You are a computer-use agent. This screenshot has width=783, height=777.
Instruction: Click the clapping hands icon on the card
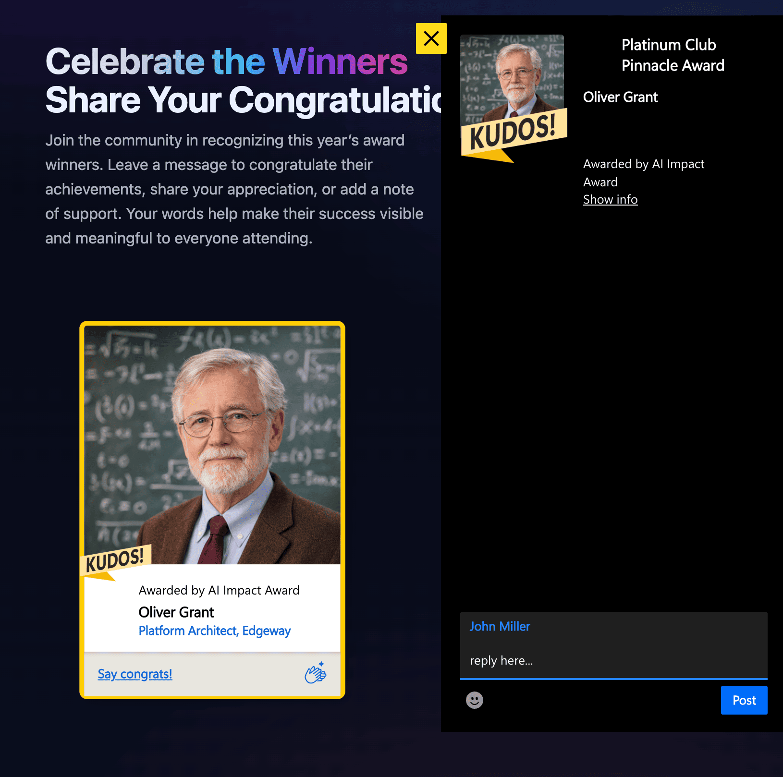(316, 673)
